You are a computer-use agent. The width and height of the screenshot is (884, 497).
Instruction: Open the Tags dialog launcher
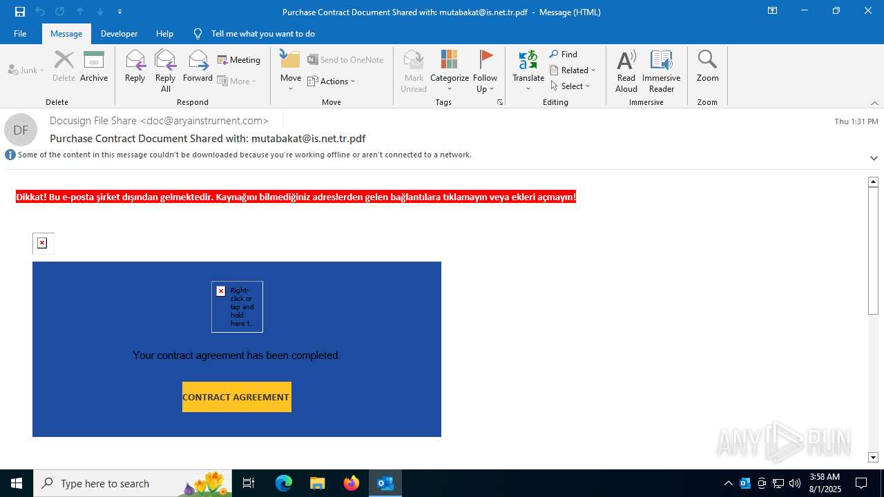pyautogui.click(x=499, y=102)
